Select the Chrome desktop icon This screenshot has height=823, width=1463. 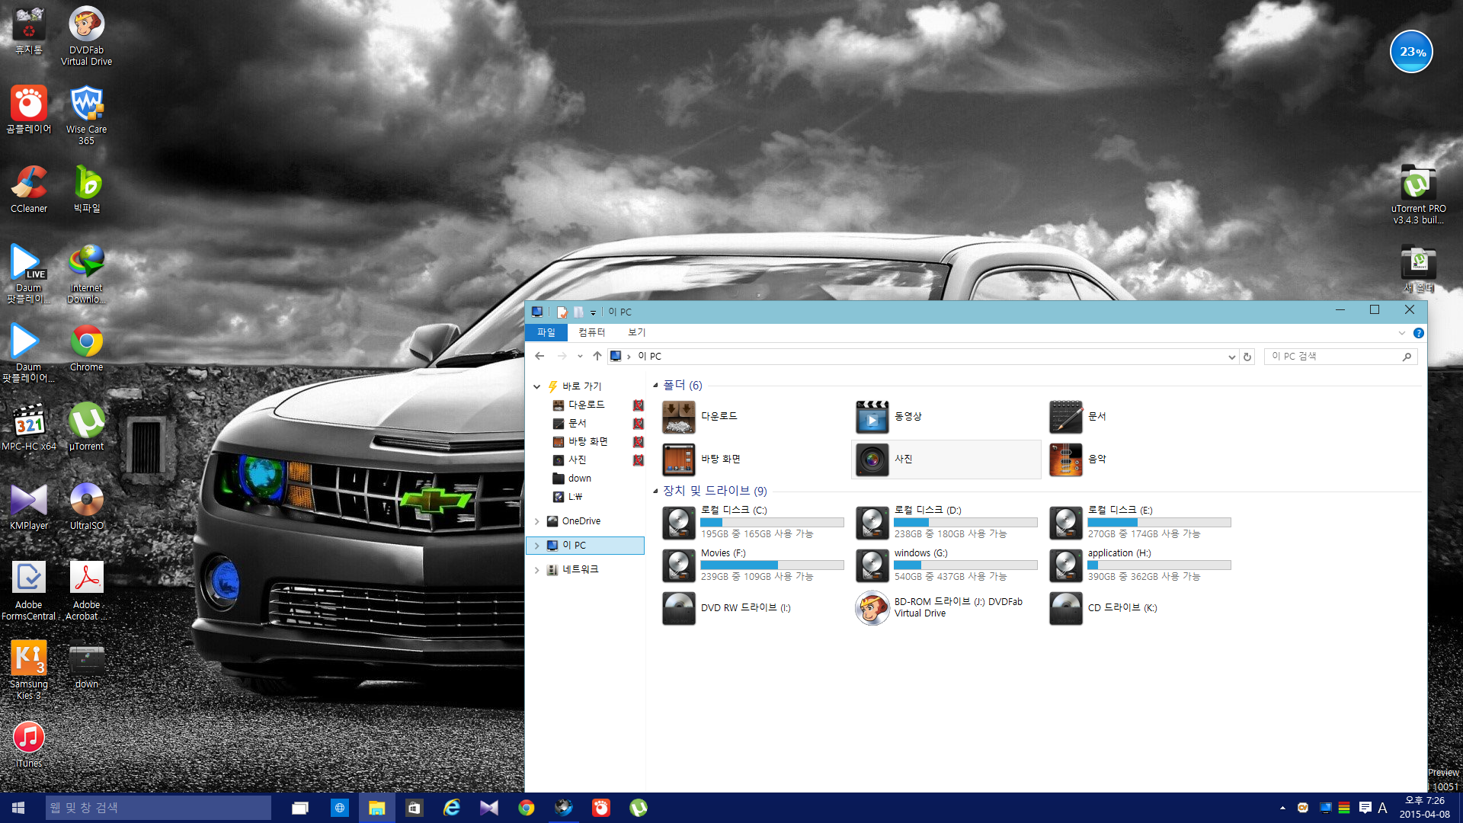tap(86, 347)
